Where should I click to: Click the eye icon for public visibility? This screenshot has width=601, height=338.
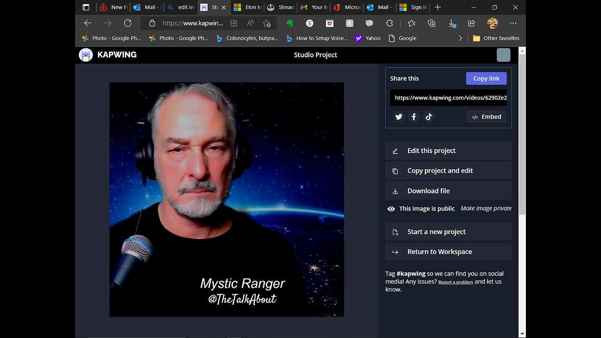(x=391, y=209)
